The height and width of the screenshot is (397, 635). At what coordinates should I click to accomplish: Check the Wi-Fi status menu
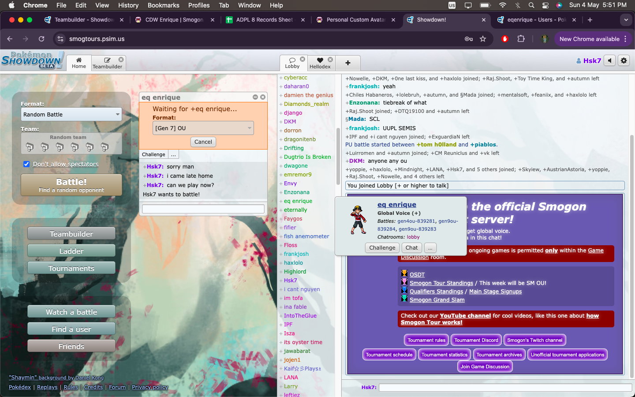pyautogui.click(x=502, y=5)
